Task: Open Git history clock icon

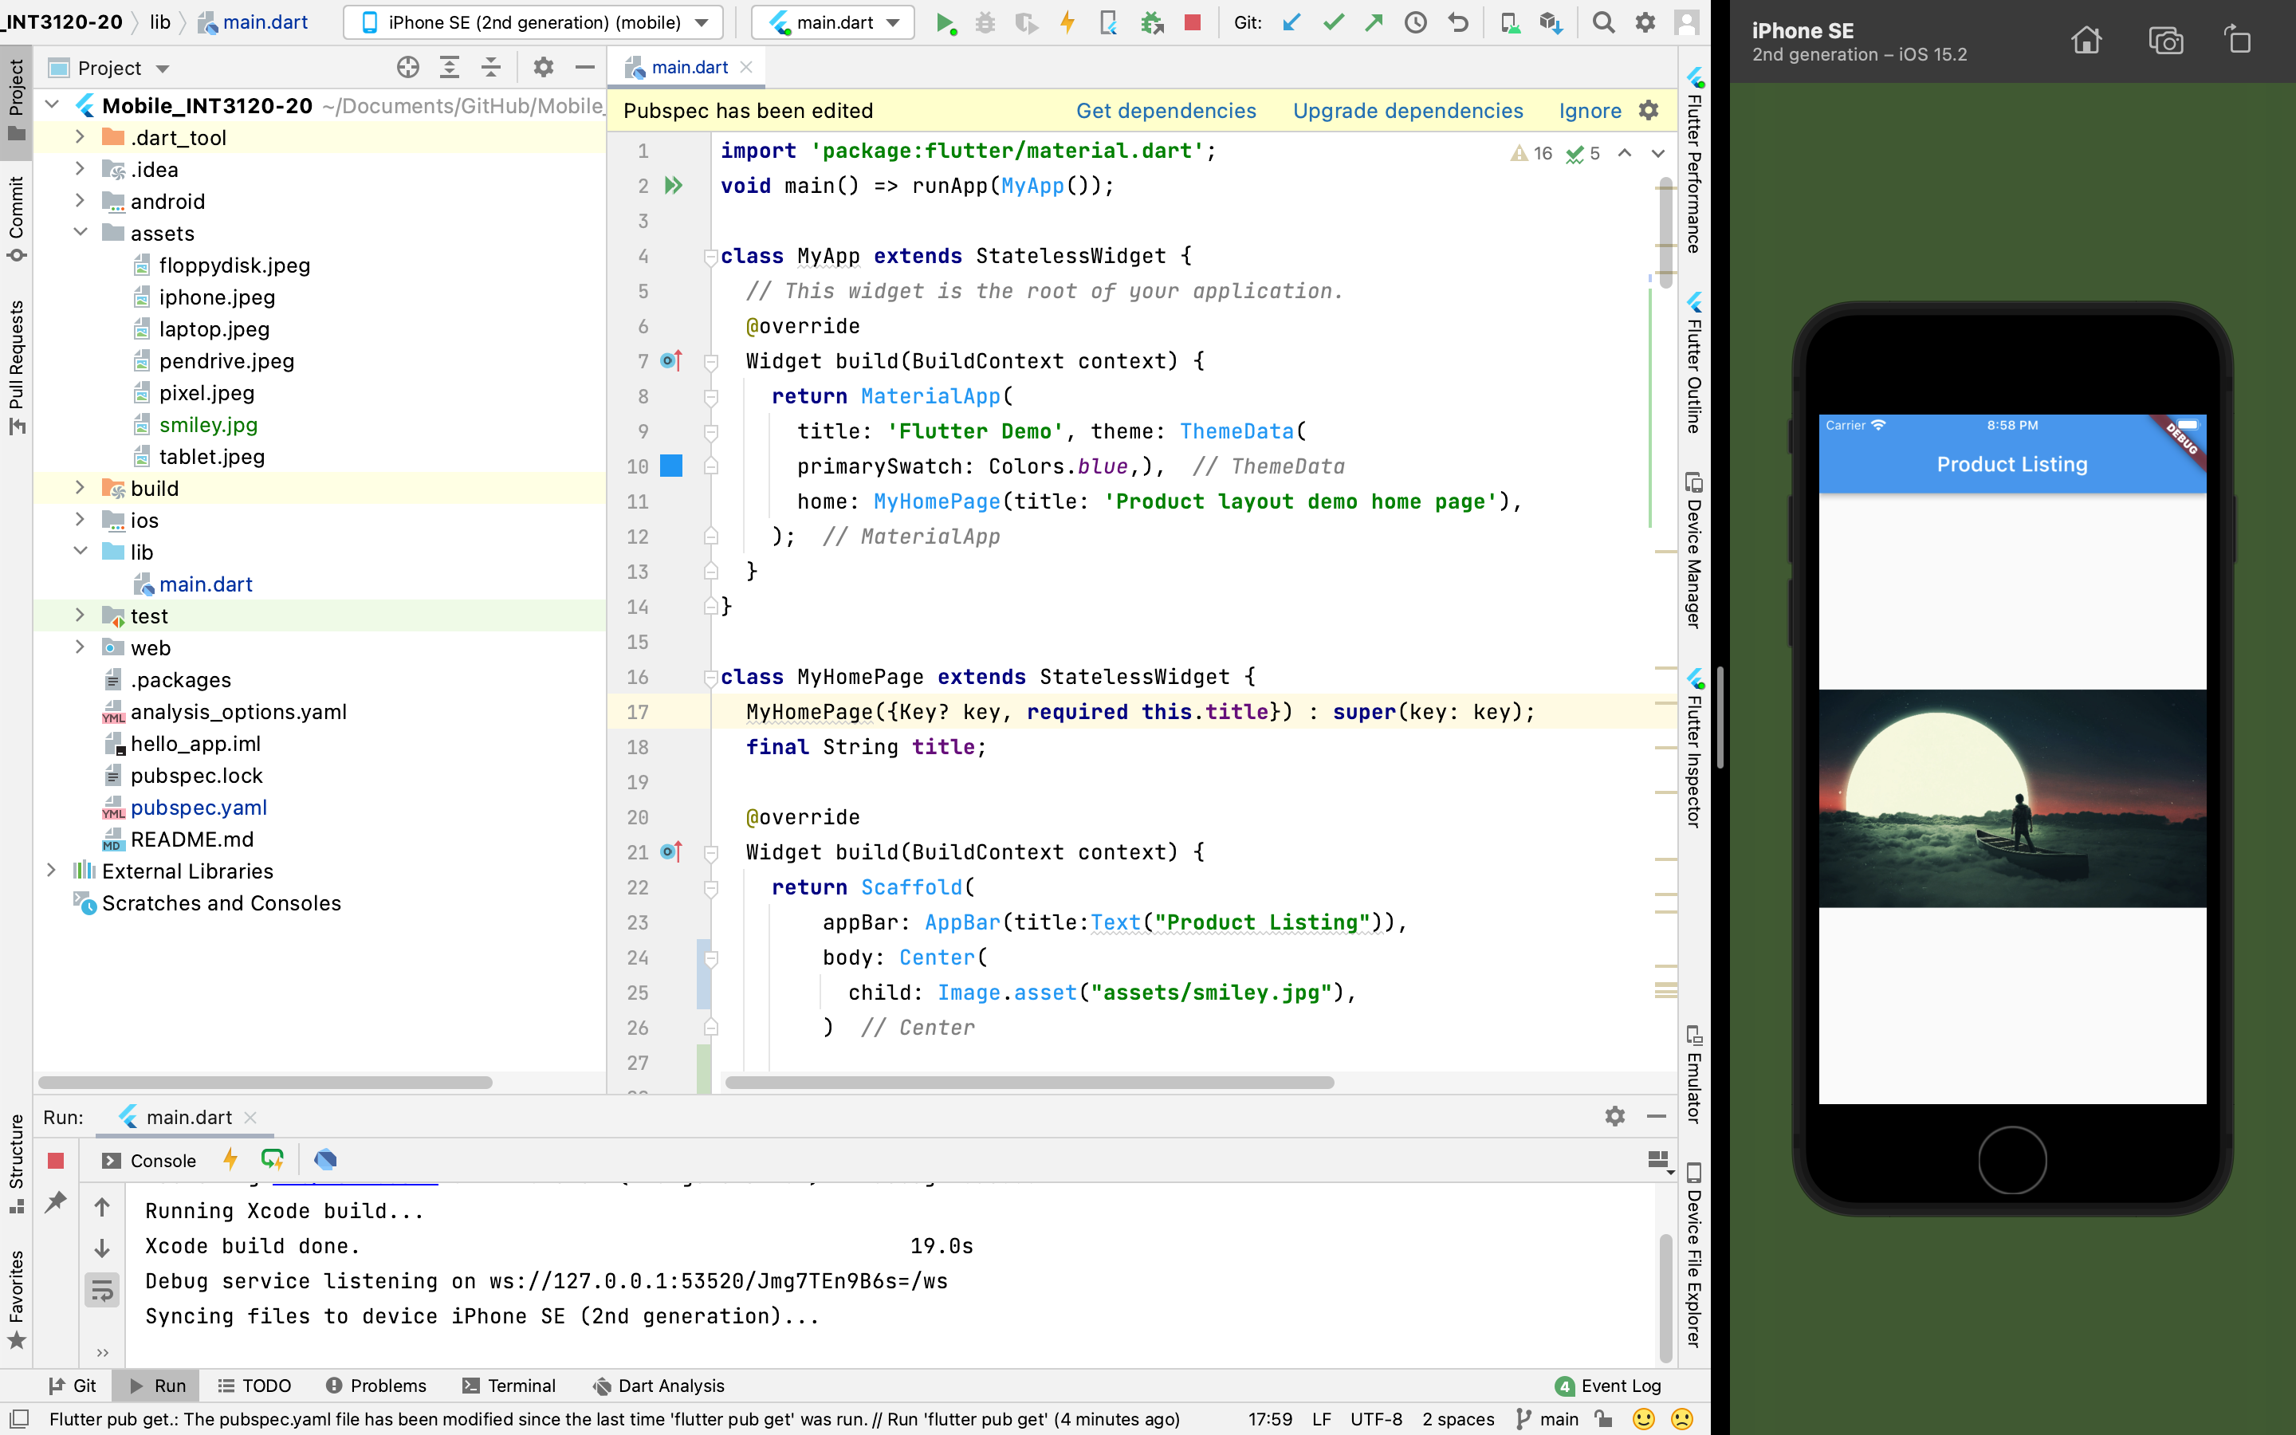Action: click(x=1416, y=23)
